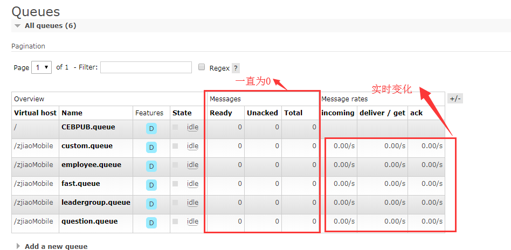Sort by the Total column header

[293, 113]
